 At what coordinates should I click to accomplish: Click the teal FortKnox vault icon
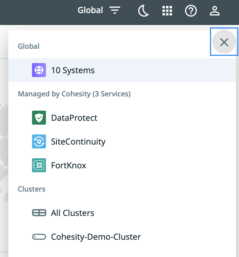tap(39, 165)
